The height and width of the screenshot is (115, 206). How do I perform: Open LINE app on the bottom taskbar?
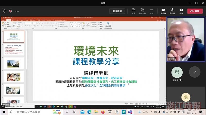pyautogui.click(x=124, y=112)
